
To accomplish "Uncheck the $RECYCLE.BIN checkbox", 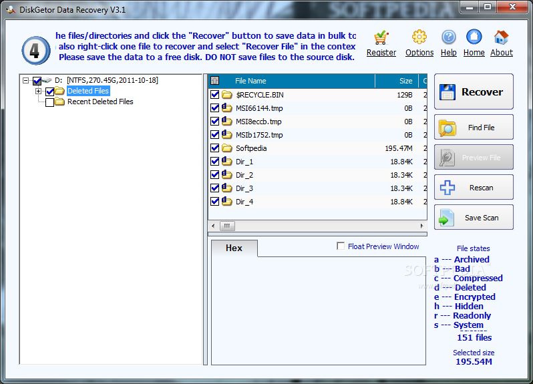I will pyautogui.click(x=214, y=94).
